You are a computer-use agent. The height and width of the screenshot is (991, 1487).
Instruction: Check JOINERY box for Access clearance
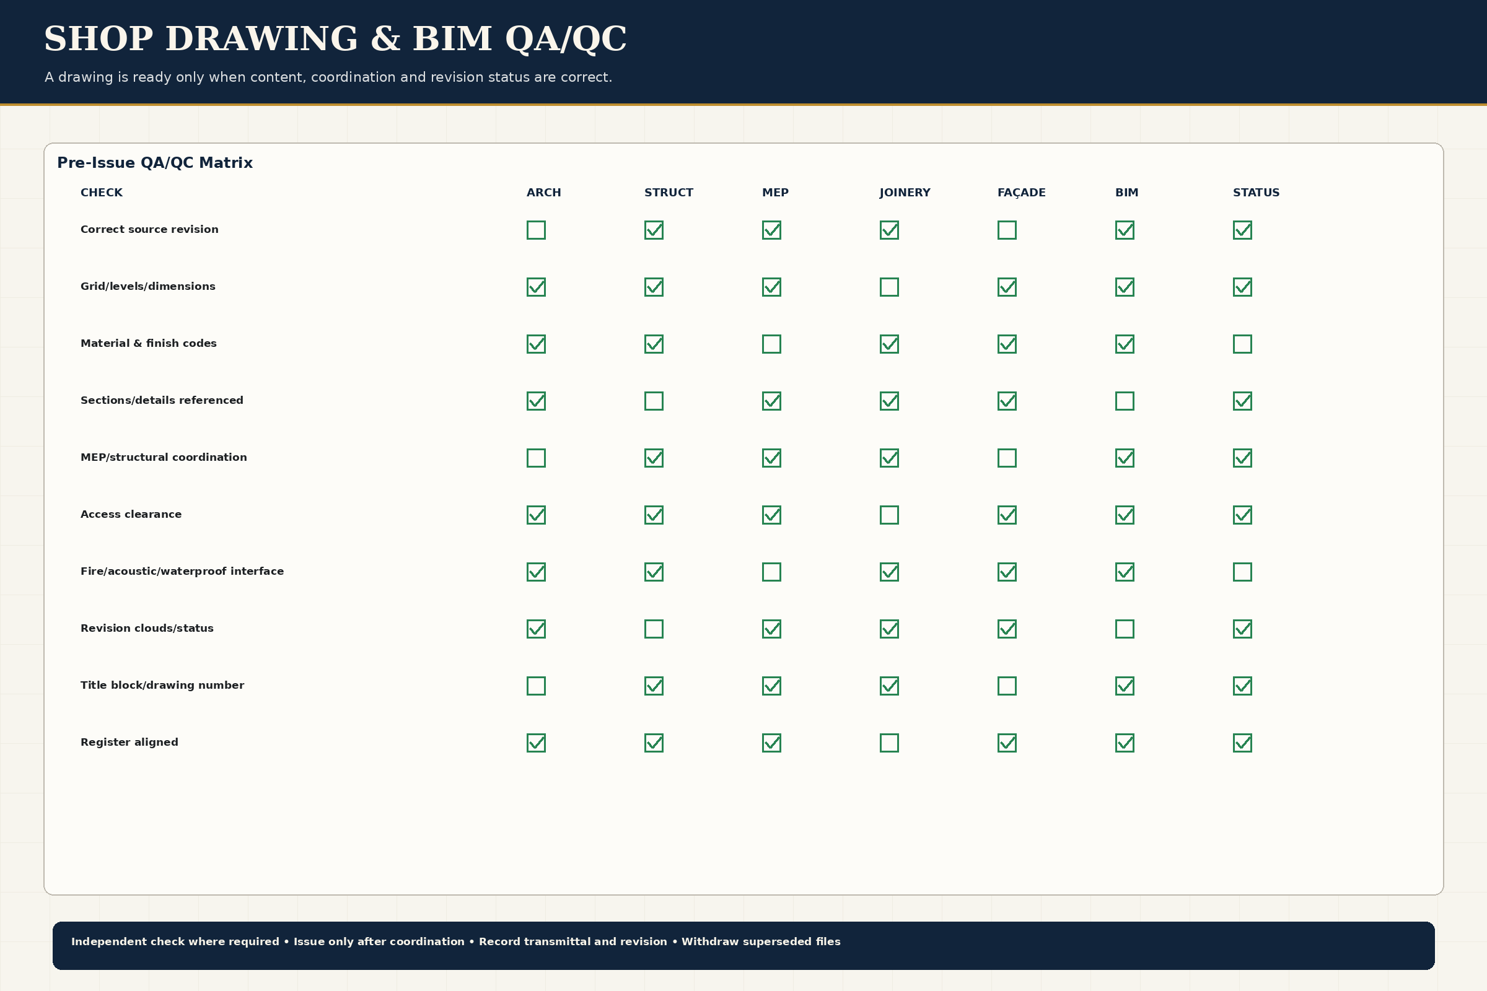click(x=889, y=515)
